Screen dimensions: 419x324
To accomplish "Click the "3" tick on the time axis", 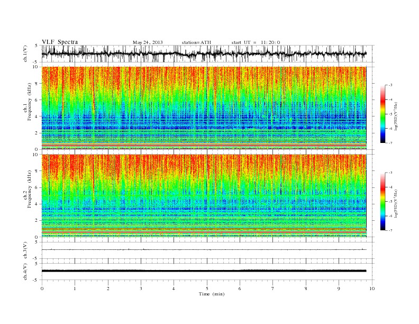I will 141,289.
